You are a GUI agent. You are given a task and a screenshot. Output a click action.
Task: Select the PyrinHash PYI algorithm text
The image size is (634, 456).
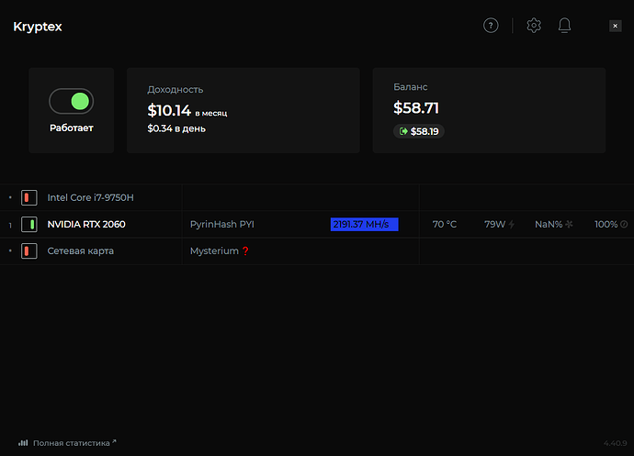222,224
